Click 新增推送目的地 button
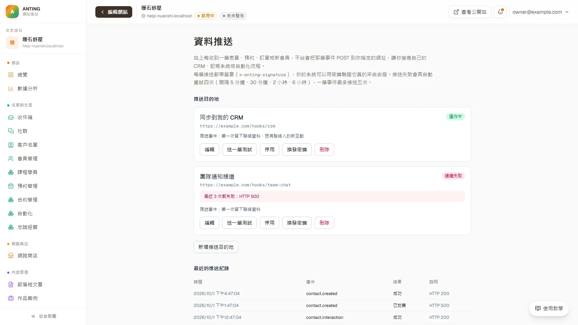This screenshot has height=325, width=578. pyautogui.click(x=216, y=247)
